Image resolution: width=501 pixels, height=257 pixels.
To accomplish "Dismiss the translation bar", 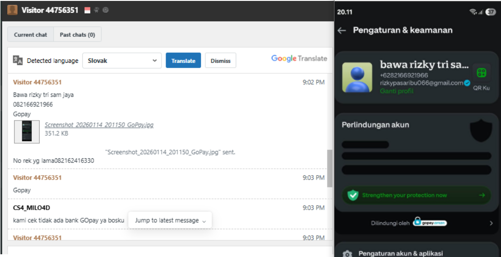I will (220, 60).
